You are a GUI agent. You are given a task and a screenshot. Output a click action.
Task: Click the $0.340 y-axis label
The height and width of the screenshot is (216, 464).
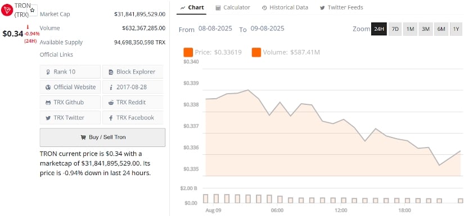coord(191,62)
